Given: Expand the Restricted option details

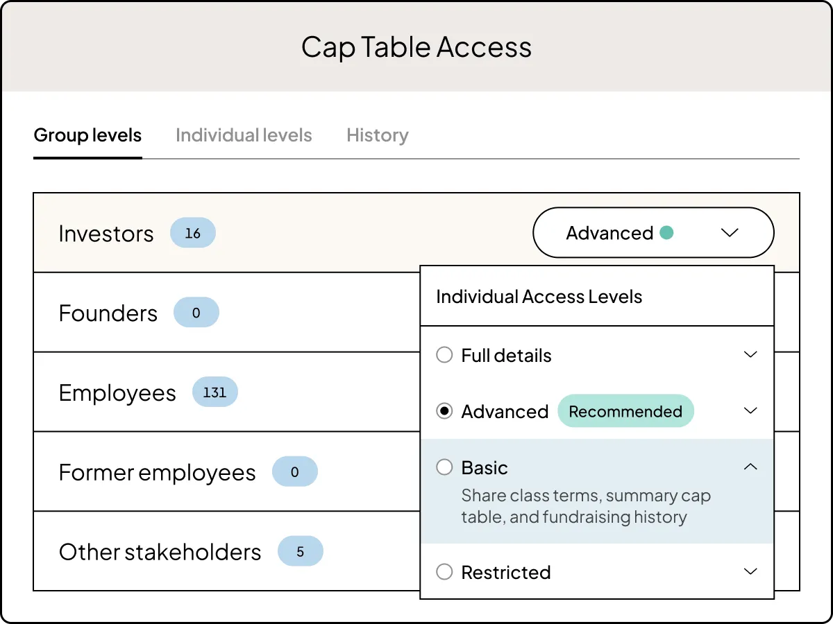Looking at the screenshot, I should tap(750, 571).
